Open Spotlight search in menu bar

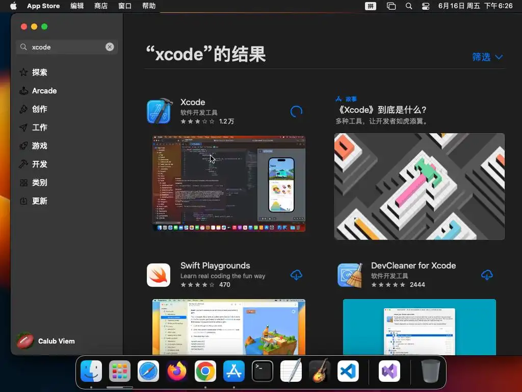tap(409, 6)
